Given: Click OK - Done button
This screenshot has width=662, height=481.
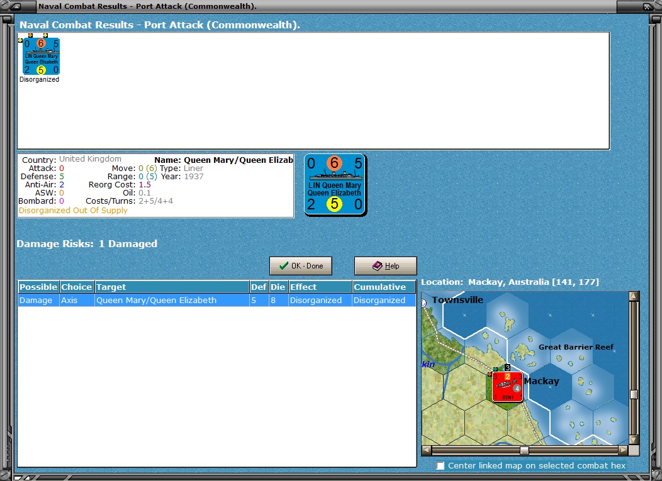Looking at the screenshot, I should (x=301, y=266).
